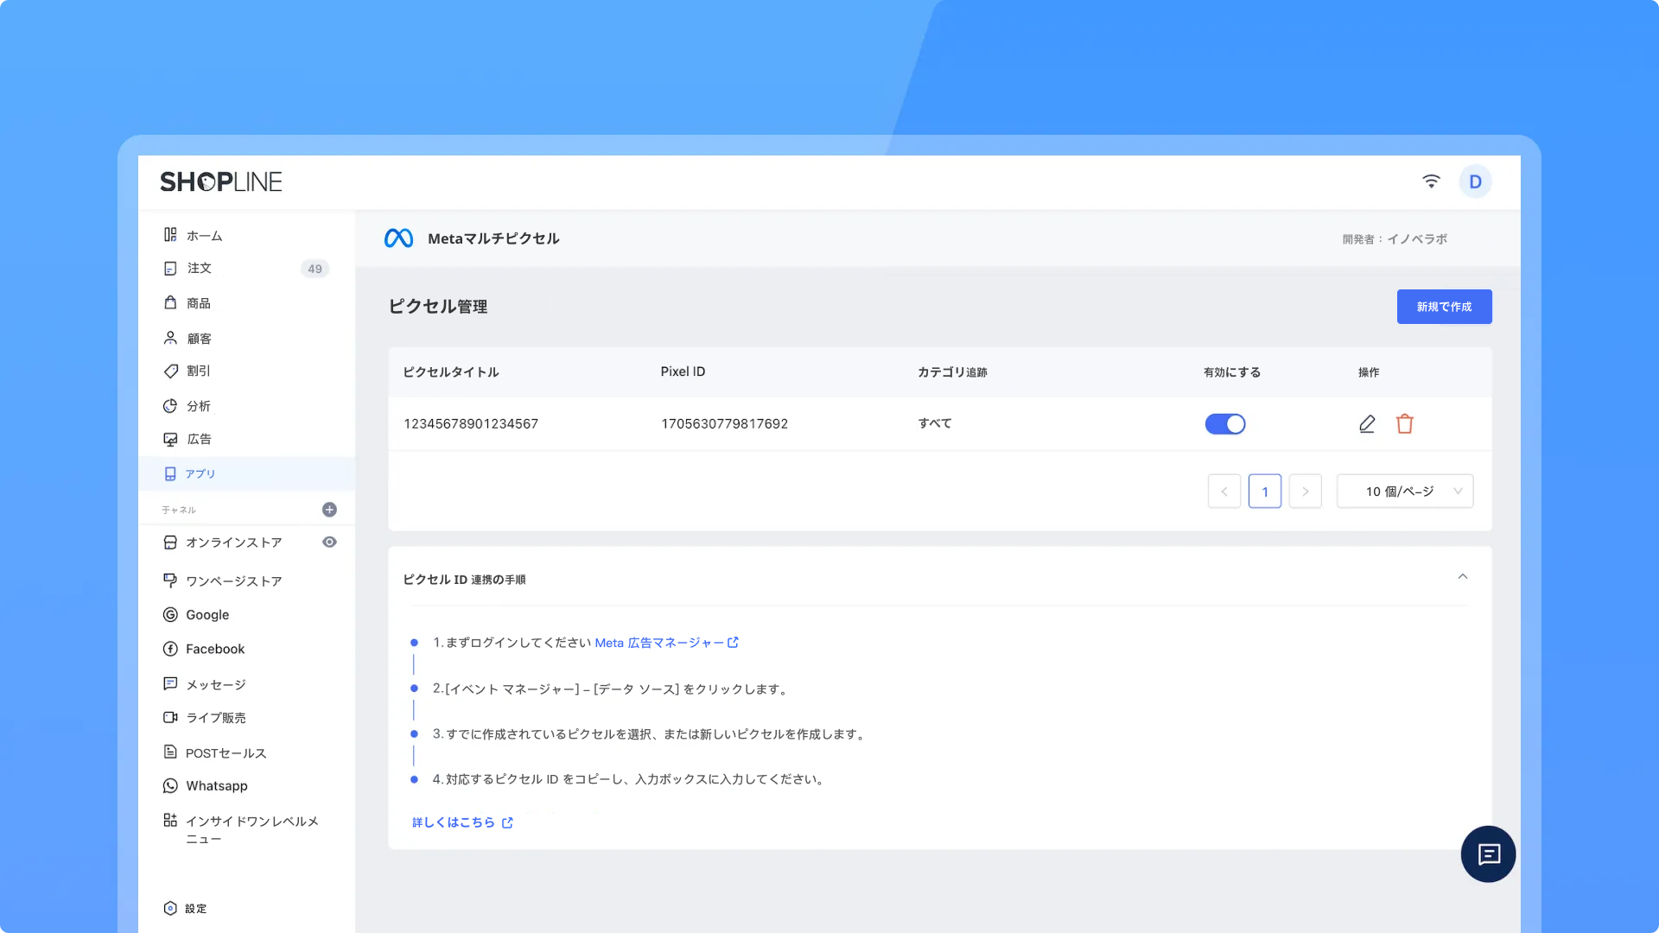Image resolution: width=1659 pixels, height=933 pixels.
Task: Open the 10 個/ページ page size dropdown
Action: pyautogui.click(x=1405, y=492)
